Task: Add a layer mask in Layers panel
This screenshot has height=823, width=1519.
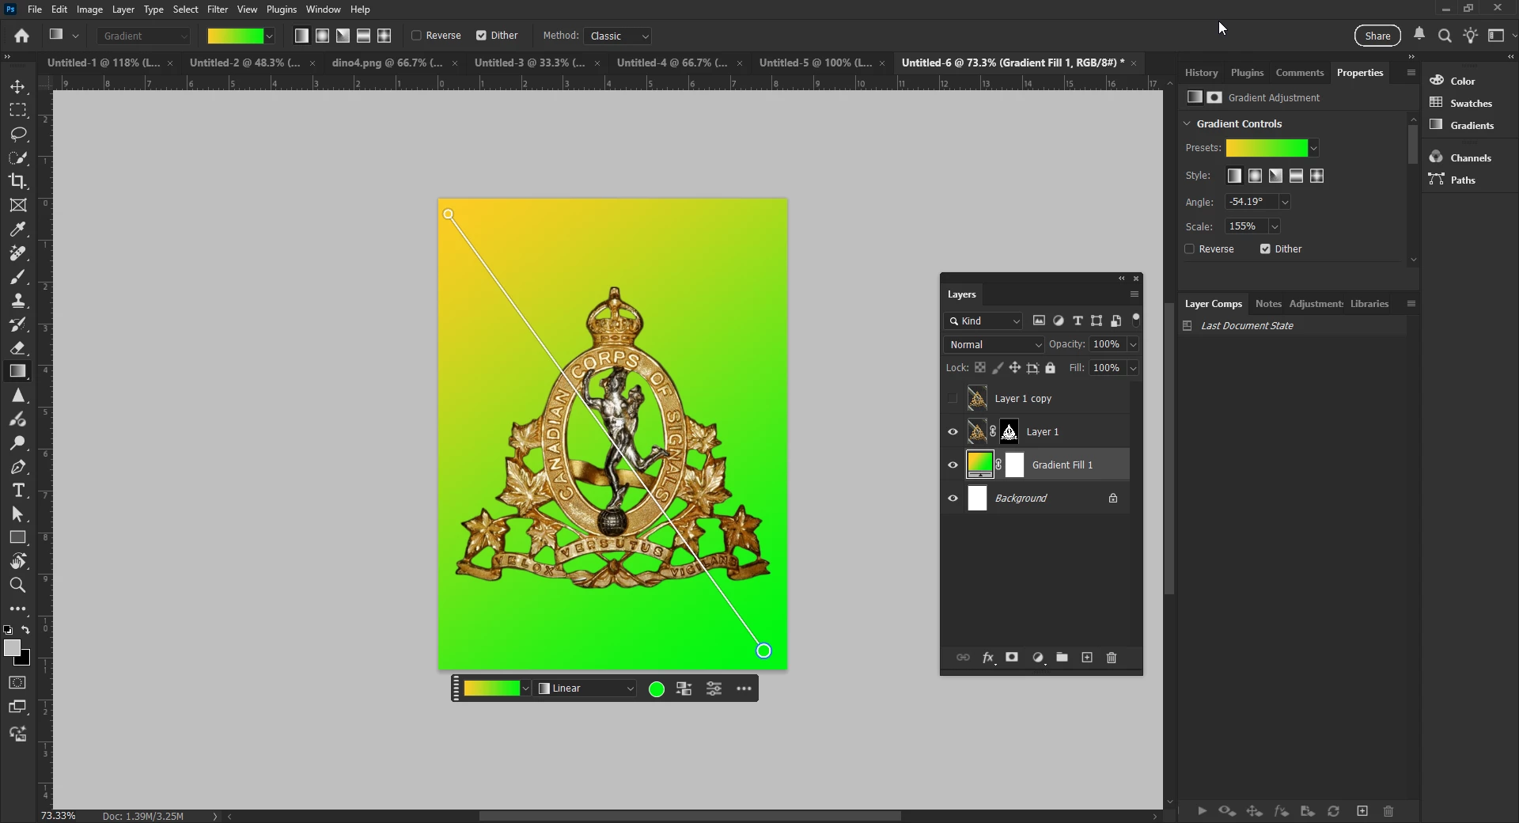Action: [x=1012, y=658]
